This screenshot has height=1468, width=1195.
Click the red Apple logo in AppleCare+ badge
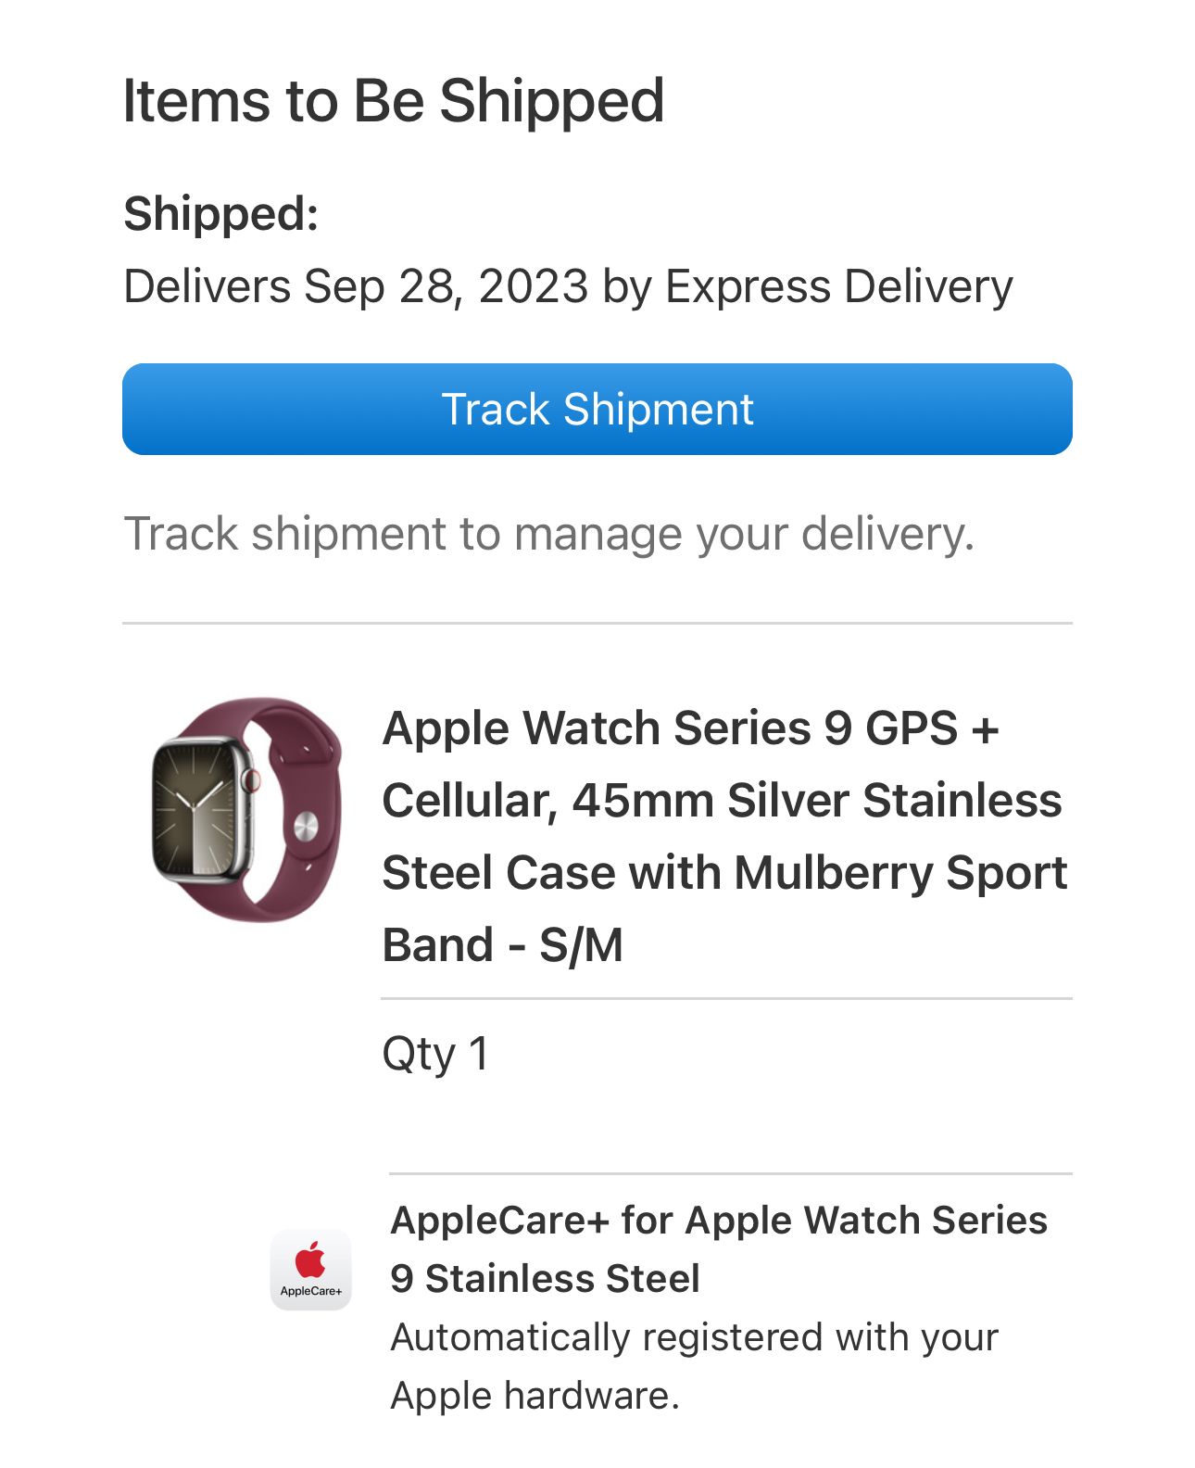[x=310, y=1260]
